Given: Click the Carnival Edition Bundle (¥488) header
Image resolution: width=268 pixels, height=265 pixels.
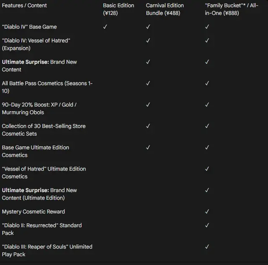Looking at the screenshot, I should (165, 9).
